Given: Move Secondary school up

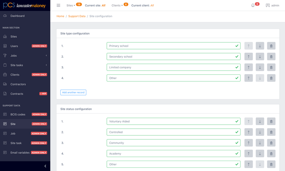Looking at the screenshot, I should pyautogui.click(x=248, y=57).
